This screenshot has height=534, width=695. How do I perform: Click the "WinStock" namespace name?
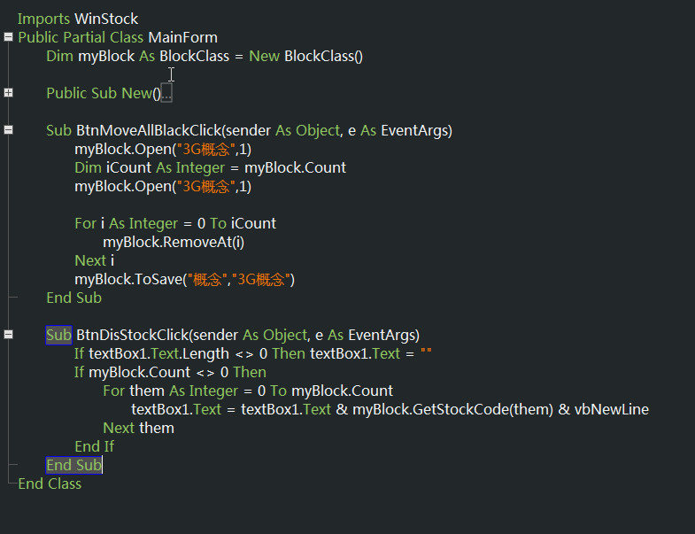click(106, 19)
